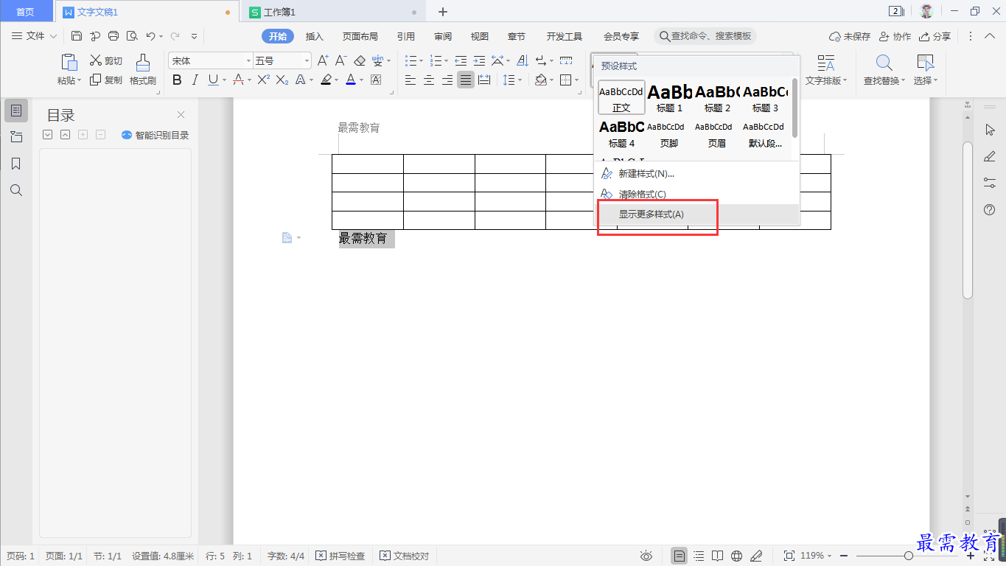Click the font color red A swatch
The image size is (1006, 566).
click(x=351, y=80)
